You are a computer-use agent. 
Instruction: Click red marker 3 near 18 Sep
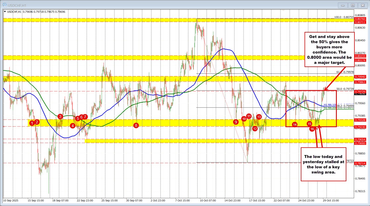(x=60, y=117)
